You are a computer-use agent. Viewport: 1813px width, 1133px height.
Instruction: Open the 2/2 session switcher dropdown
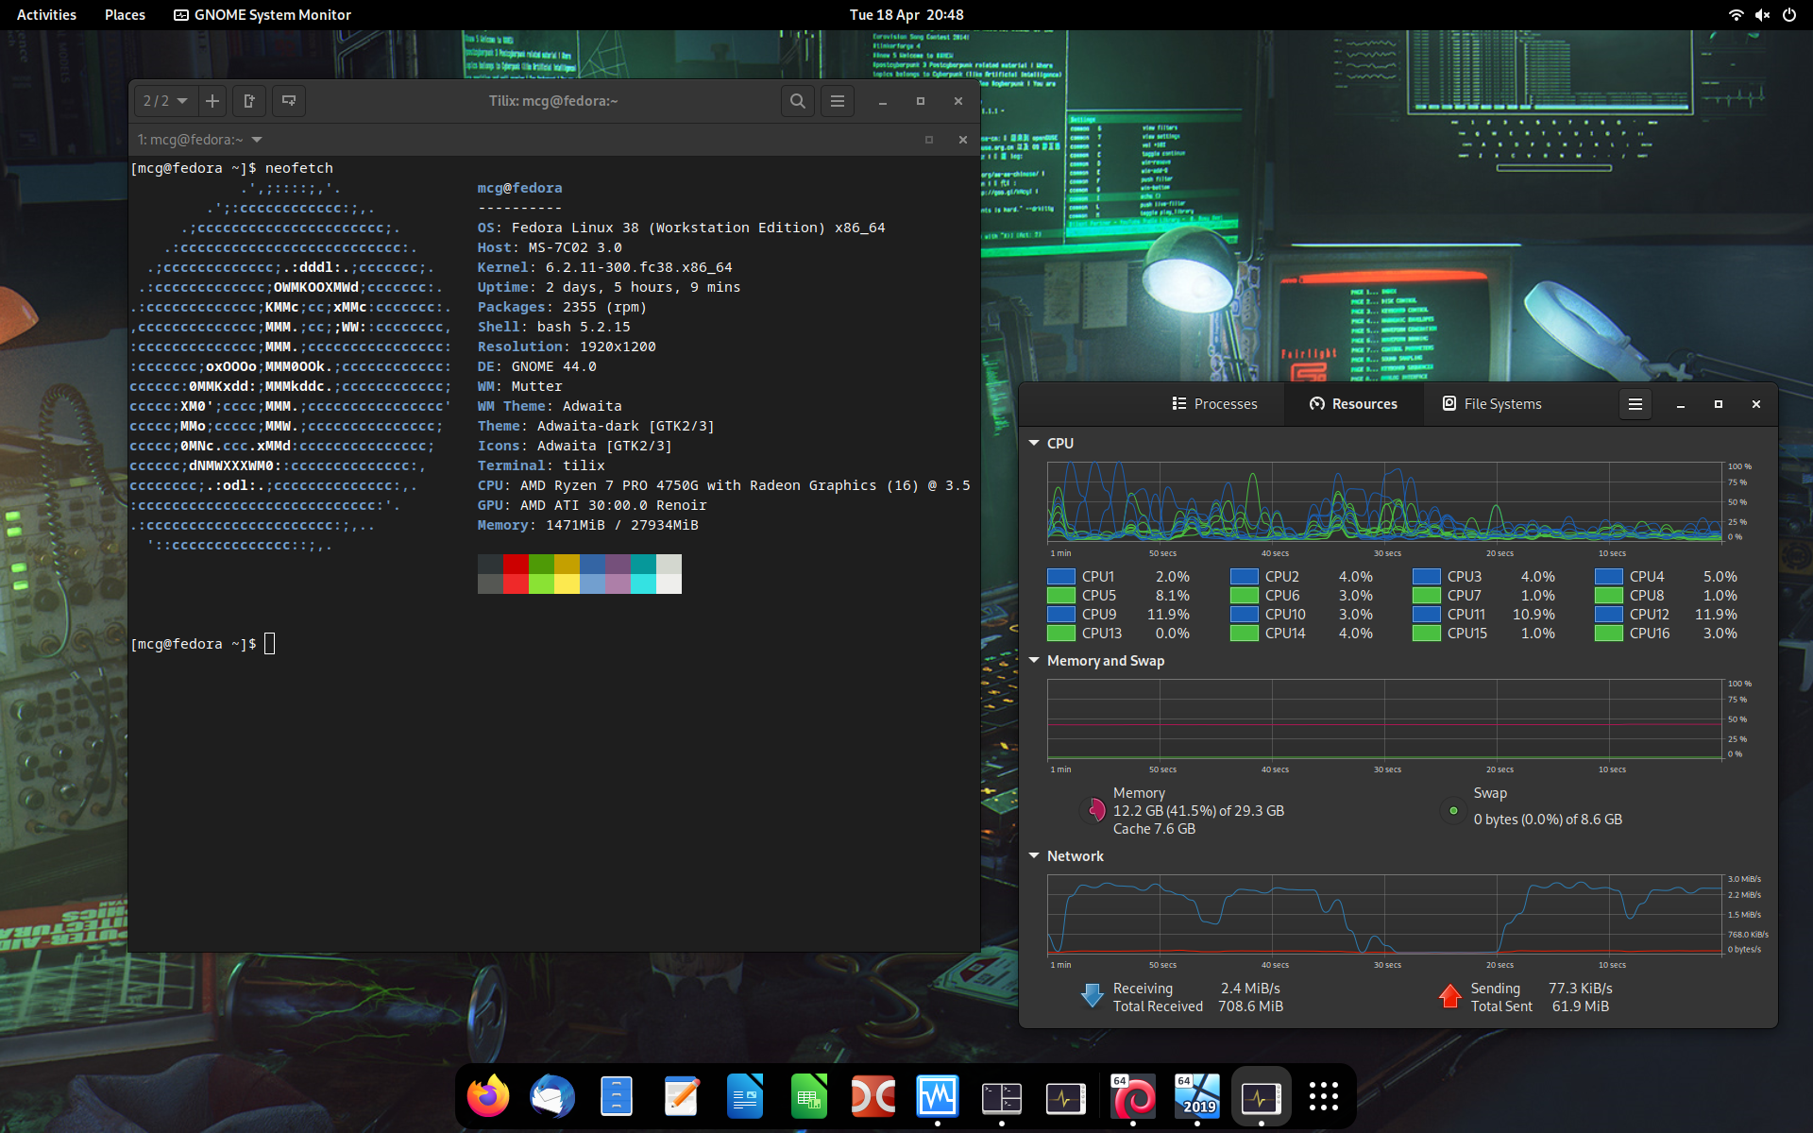coord(165,101)
